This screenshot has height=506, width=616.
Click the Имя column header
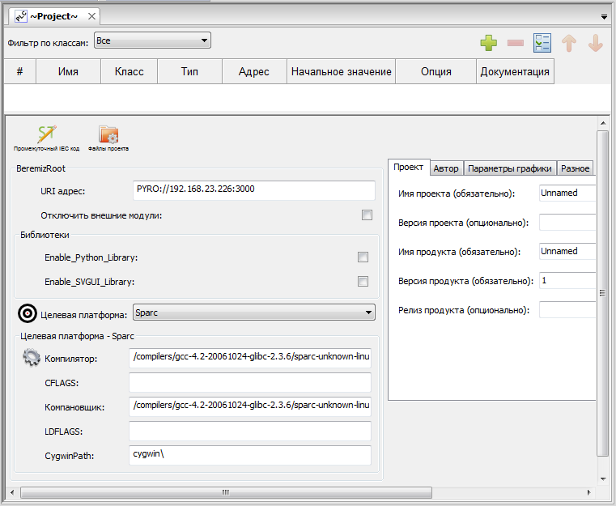[69, 71]
